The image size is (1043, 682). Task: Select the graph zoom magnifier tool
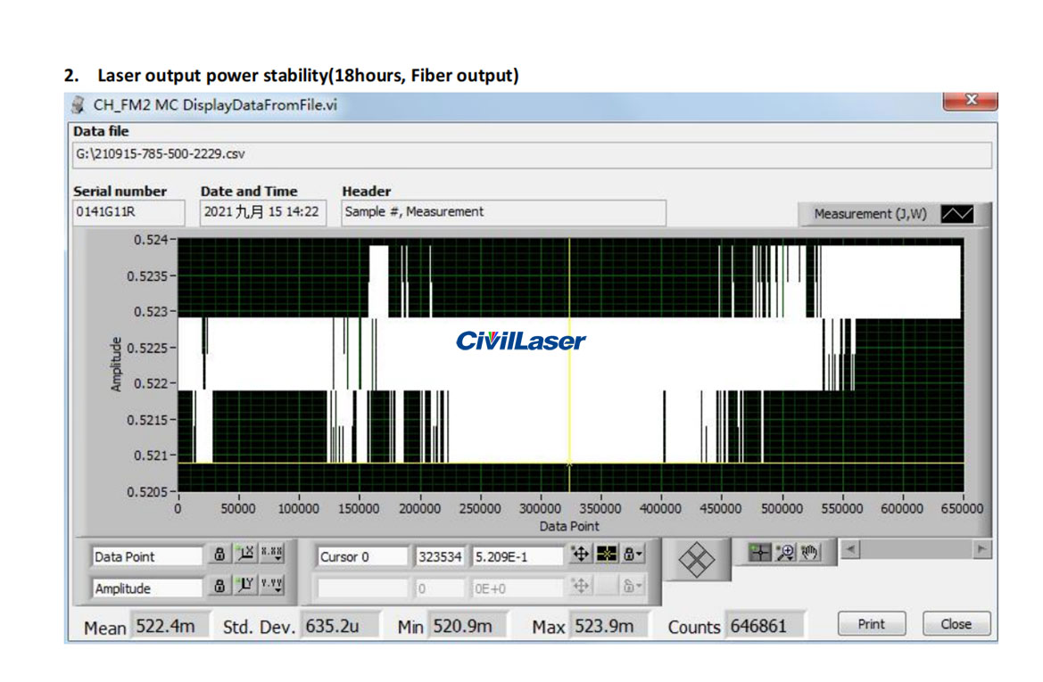click(x=785, y=552)
